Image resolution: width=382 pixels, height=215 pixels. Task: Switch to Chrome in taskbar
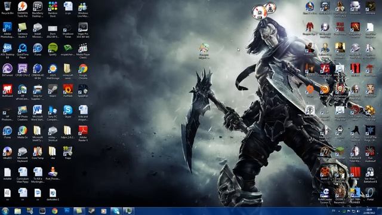pos(54,211)
